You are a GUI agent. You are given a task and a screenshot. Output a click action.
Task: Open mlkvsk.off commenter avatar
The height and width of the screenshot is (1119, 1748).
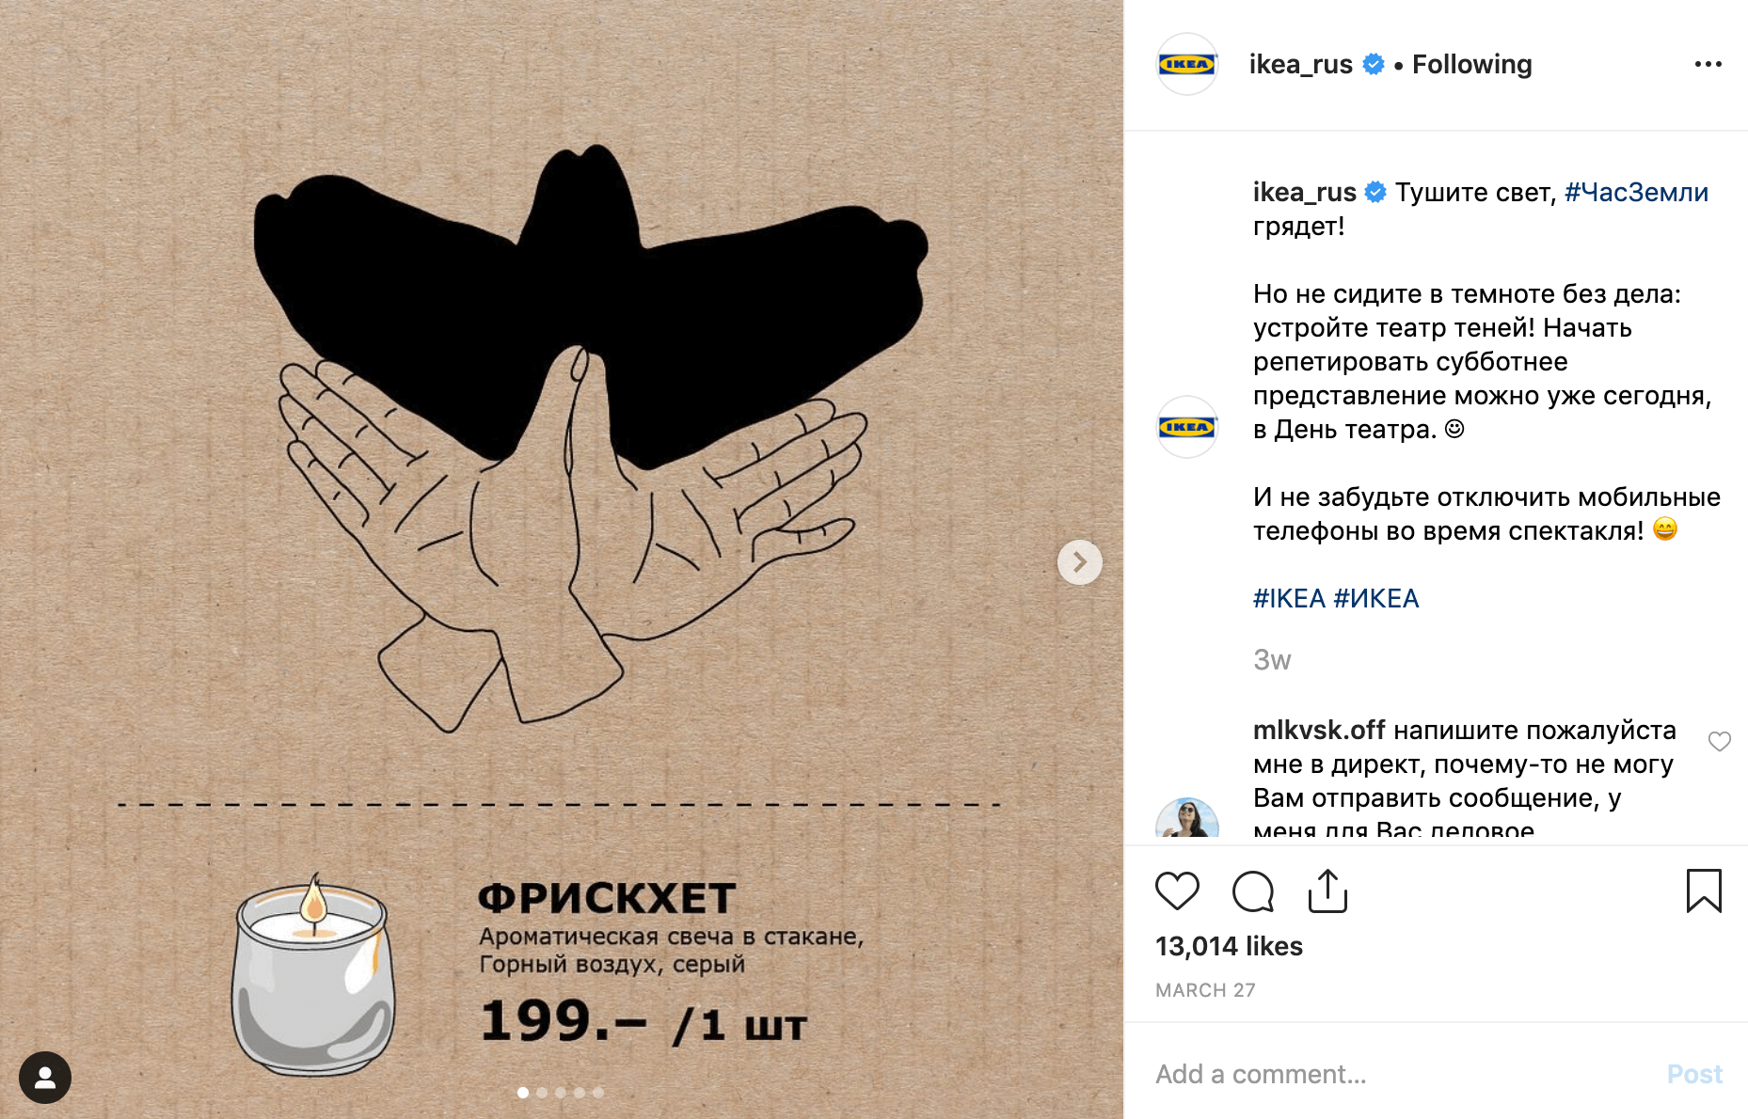1187,818
